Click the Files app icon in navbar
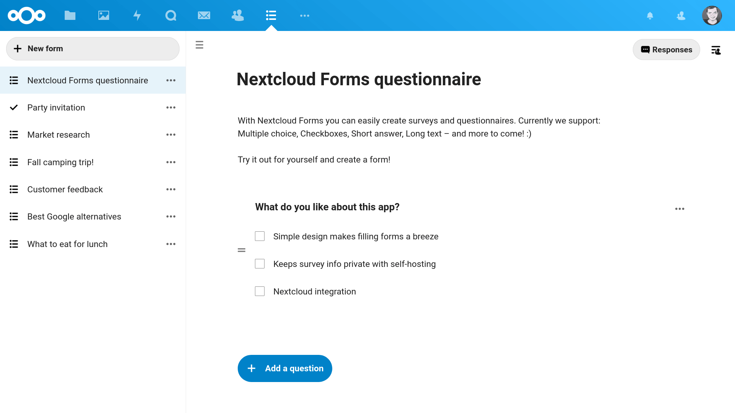Image resolution: width=735 pixels, height=413 pixels. (70, 15)
